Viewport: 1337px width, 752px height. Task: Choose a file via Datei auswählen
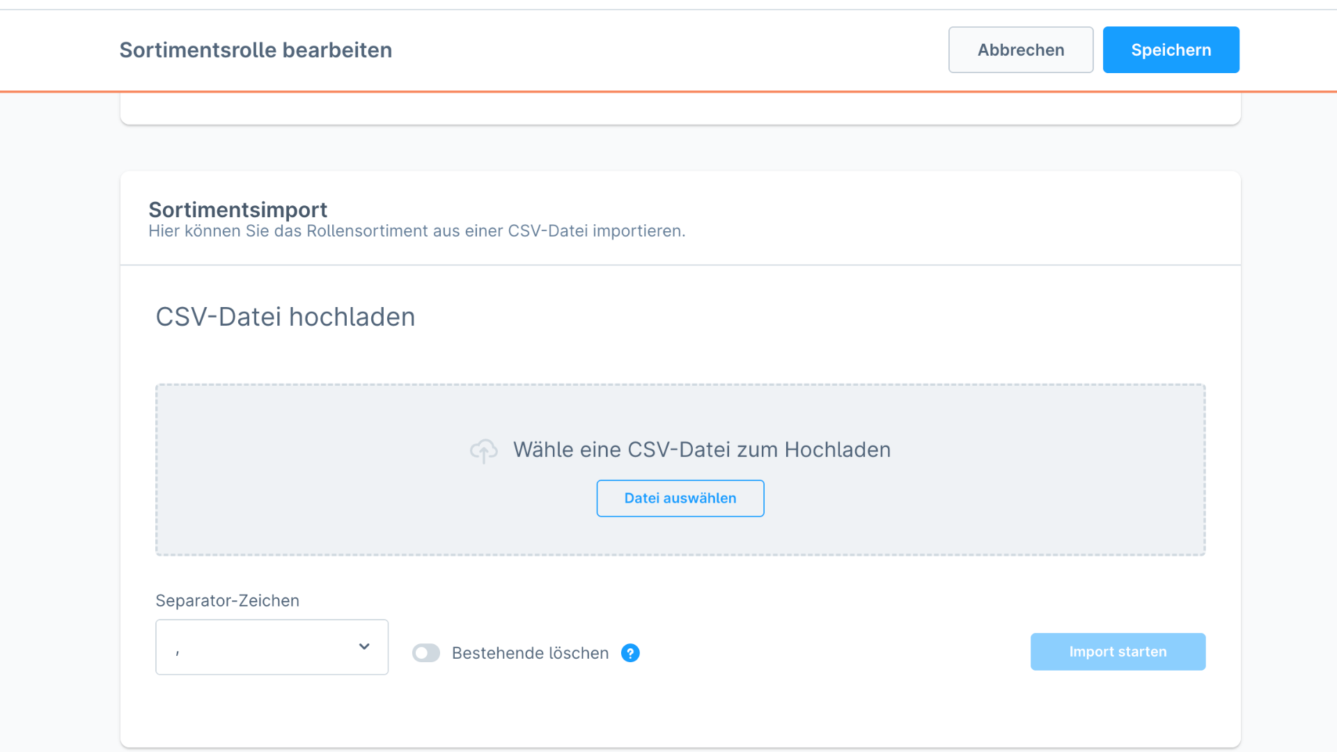(x=680, y=499)
